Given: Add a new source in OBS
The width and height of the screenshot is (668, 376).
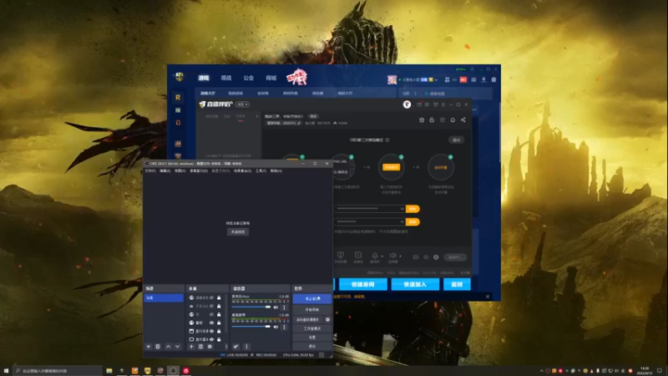Looking at the screenshot, I should click(x=191, y=347).
